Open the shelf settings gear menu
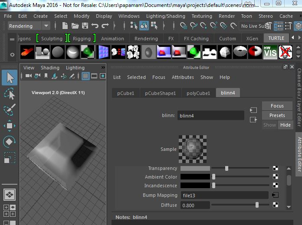This screenshot has height=225, width=302. coord(12,55)
